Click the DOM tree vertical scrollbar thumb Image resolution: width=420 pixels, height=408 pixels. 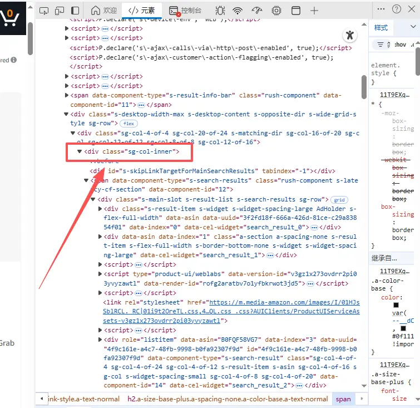364,87
